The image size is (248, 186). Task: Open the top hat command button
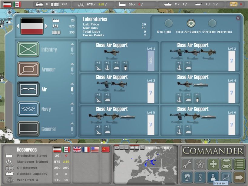(226, 164)
